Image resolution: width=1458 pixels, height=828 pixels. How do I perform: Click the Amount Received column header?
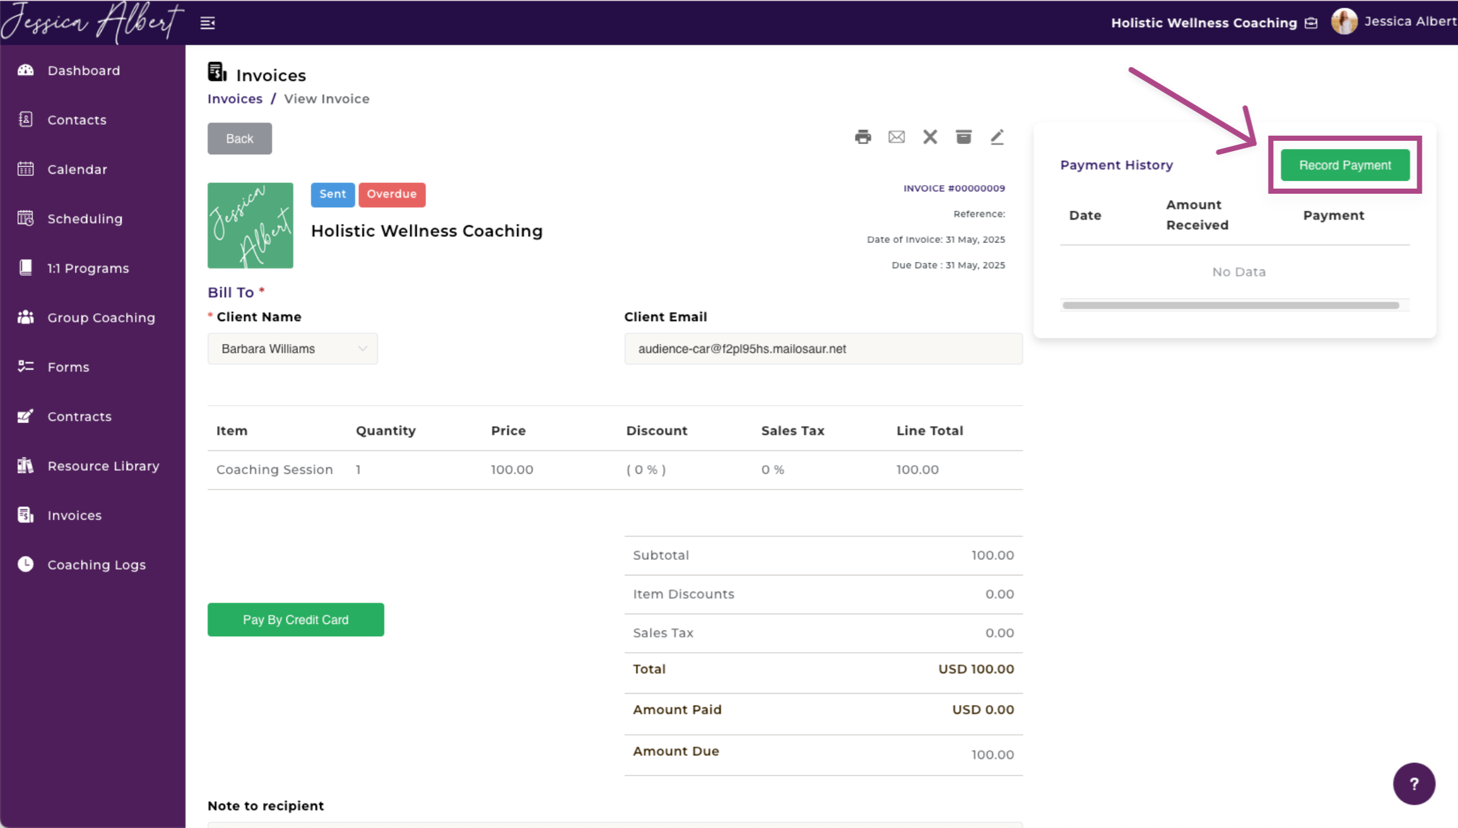[1197, 215]
